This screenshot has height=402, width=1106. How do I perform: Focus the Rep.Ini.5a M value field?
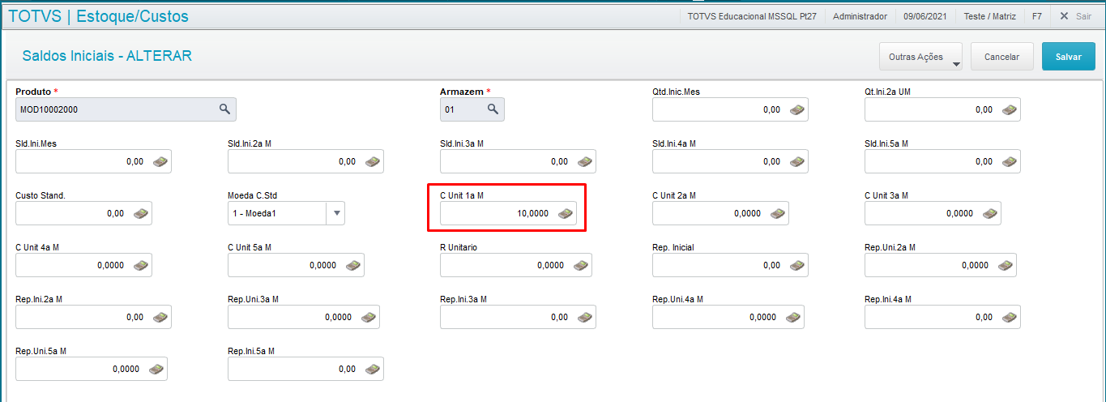point(305,369)
